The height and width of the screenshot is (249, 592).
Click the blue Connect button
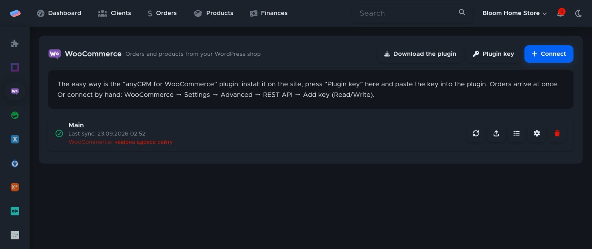549,54
